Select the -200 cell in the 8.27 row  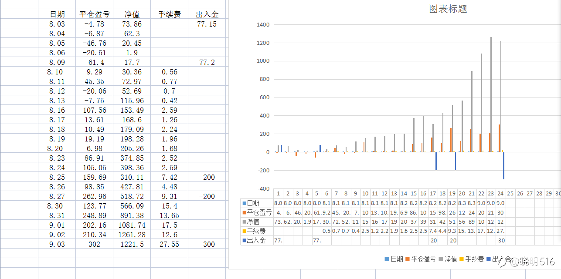point(207,196)
